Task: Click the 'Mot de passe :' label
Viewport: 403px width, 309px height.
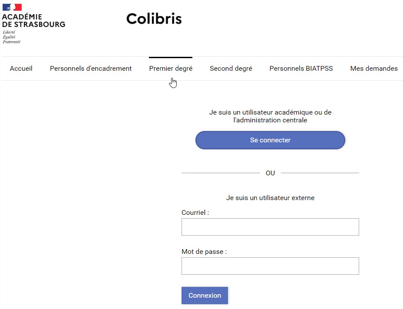Action: 204,252
